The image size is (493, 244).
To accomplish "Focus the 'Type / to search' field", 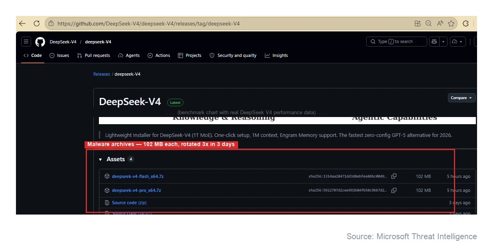I will coord(396,41).
